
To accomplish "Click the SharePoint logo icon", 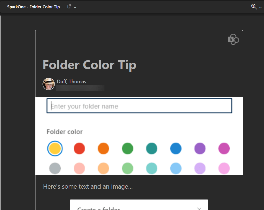I will (233, 40).
